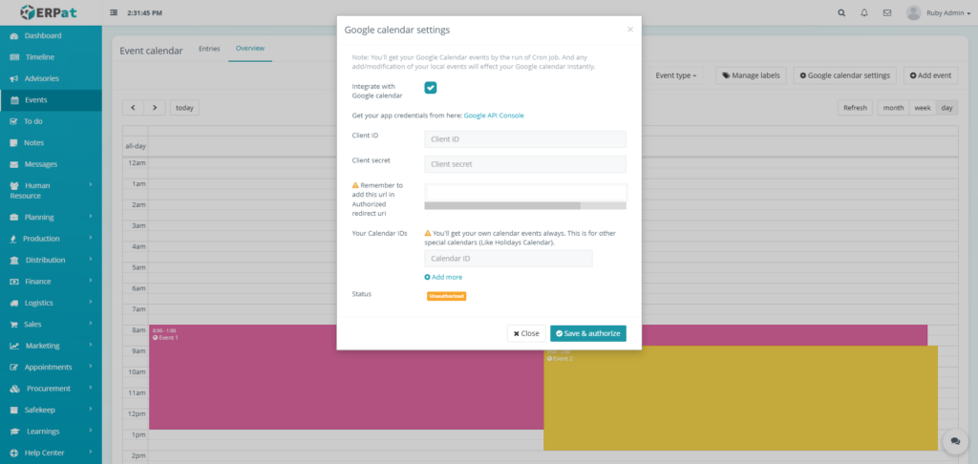Expand the Learnings sidebar menu
This screenshot has width=978, height=464.
[x=51, y=431]
